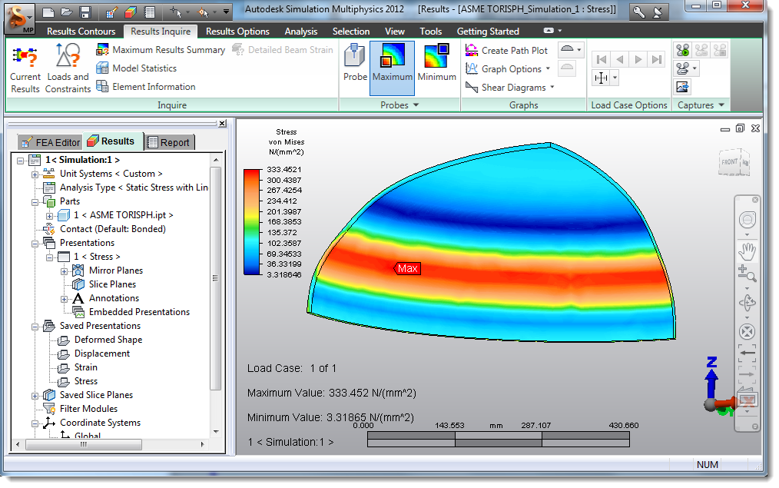Open the Graph Options dropdown
Screen dimensions: 779x488
click(508, 68)
